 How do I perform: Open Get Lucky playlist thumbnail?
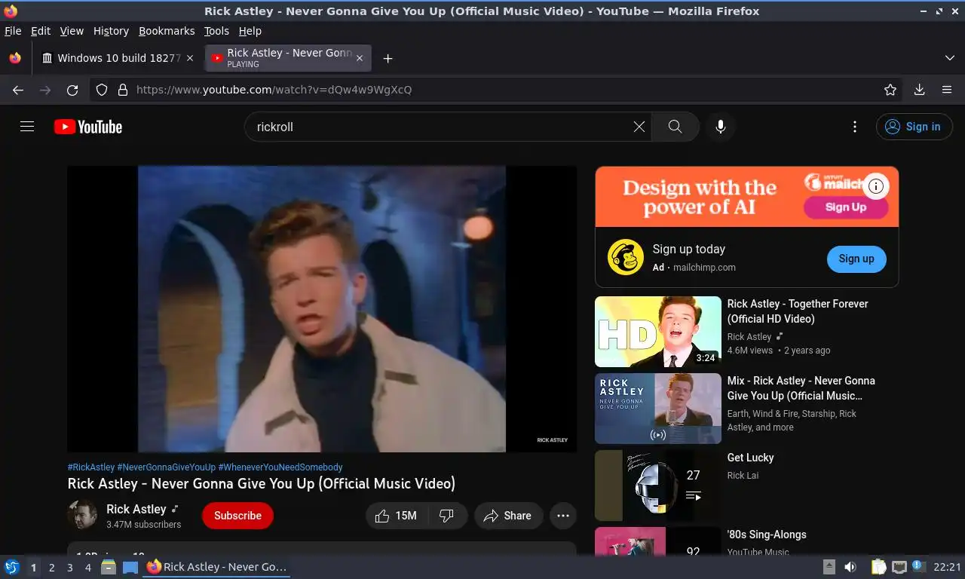658,486
